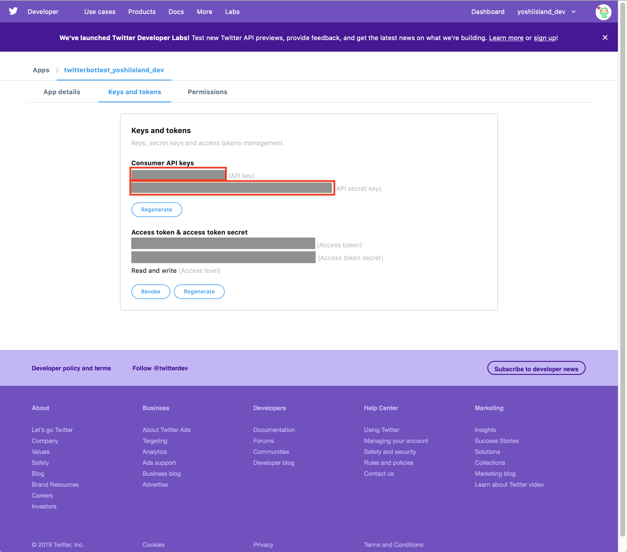Go back to Apps in the breadcrumb

point(41,70)
